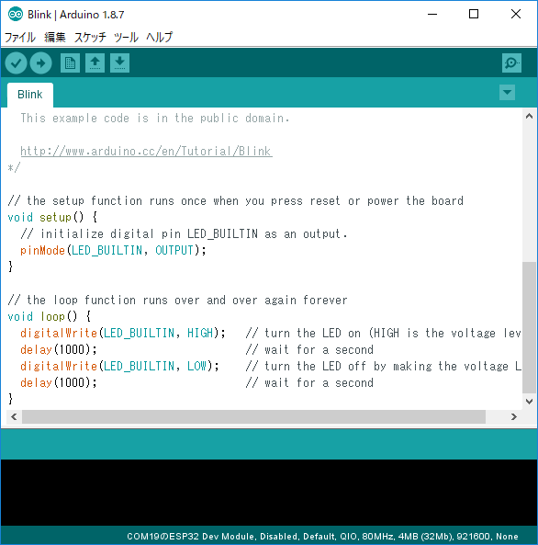The height and width of the screenshot is (545, 538).
Task: Upload the sketch with arrow button
Action: [40, 62]
